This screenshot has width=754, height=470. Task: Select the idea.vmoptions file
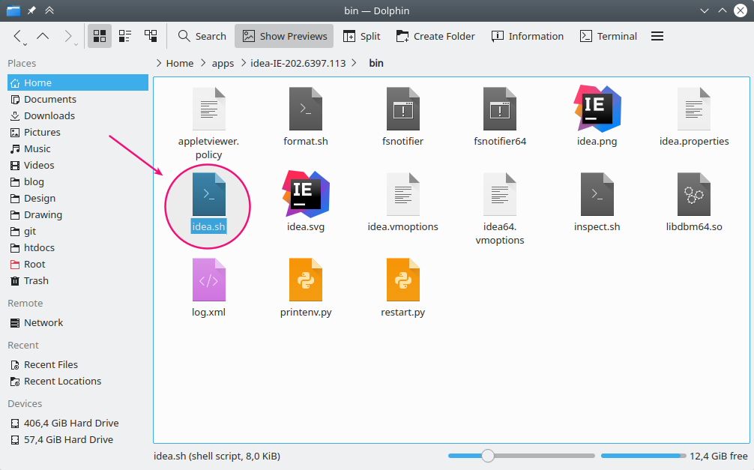tap(402, 195)
